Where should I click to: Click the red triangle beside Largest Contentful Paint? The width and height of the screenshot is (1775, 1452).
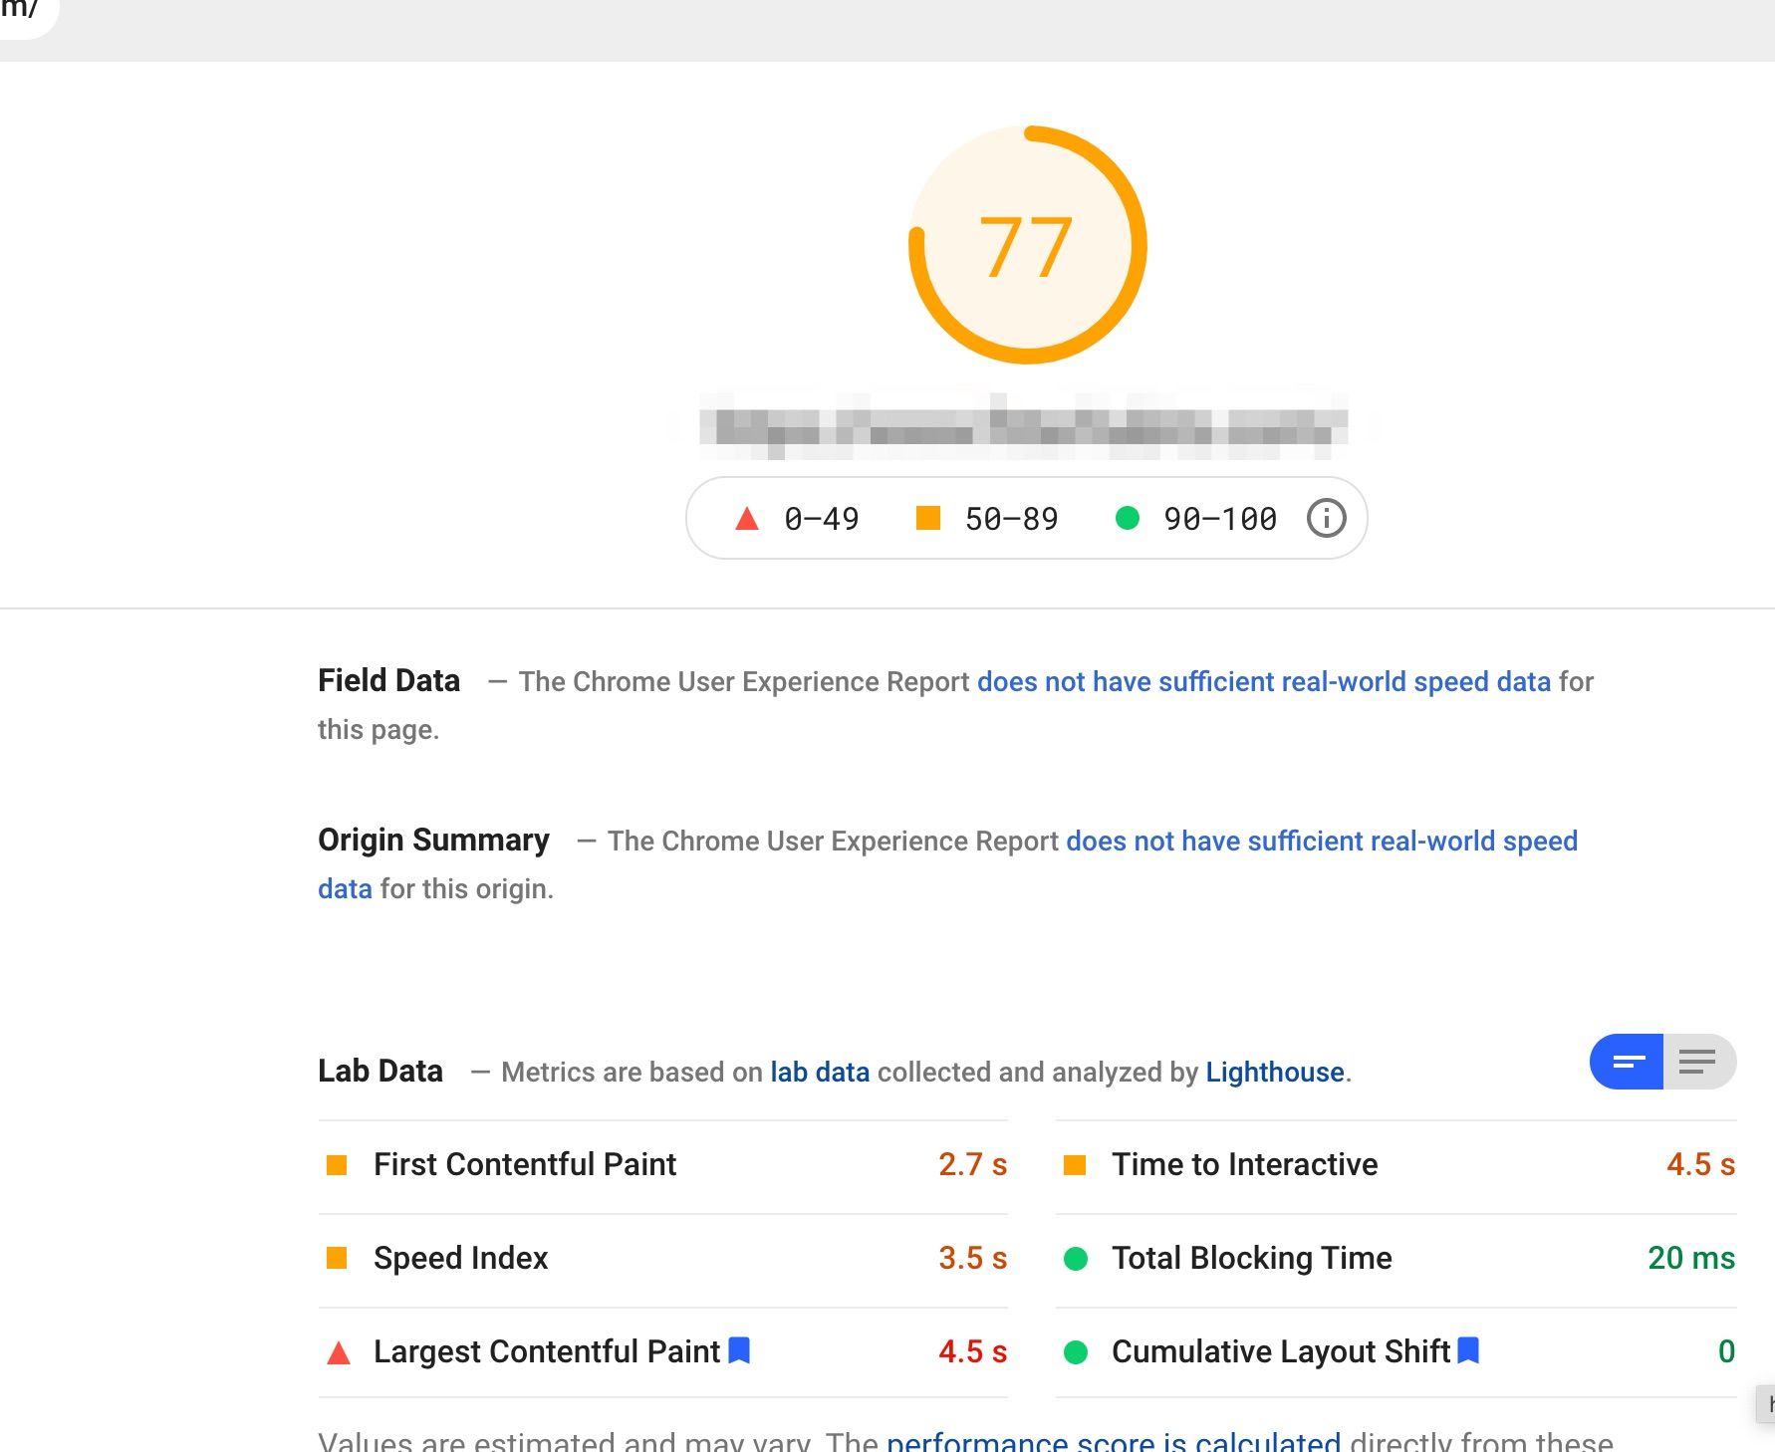pyautogui.click(x=339, y=1352)
